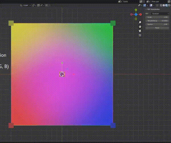The width and height of the screenshot is (171, 143).
Task: Click the red X move arrow
Action: (x=74, y=74)
